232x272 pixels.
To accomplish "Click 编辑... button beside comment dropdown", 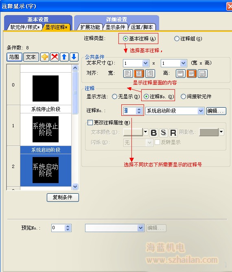I will [216, 111].
